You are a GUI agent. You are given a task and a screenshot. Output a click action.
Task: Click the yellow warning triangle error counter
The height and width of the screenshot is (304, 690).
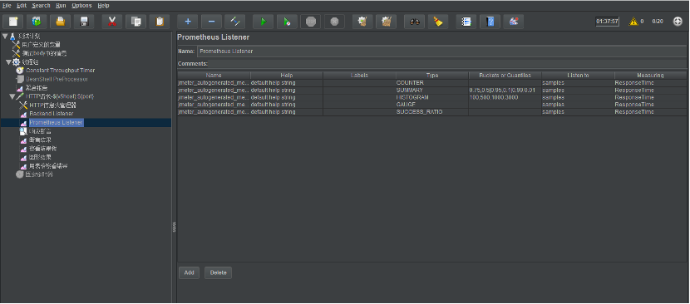pos(633,21)
